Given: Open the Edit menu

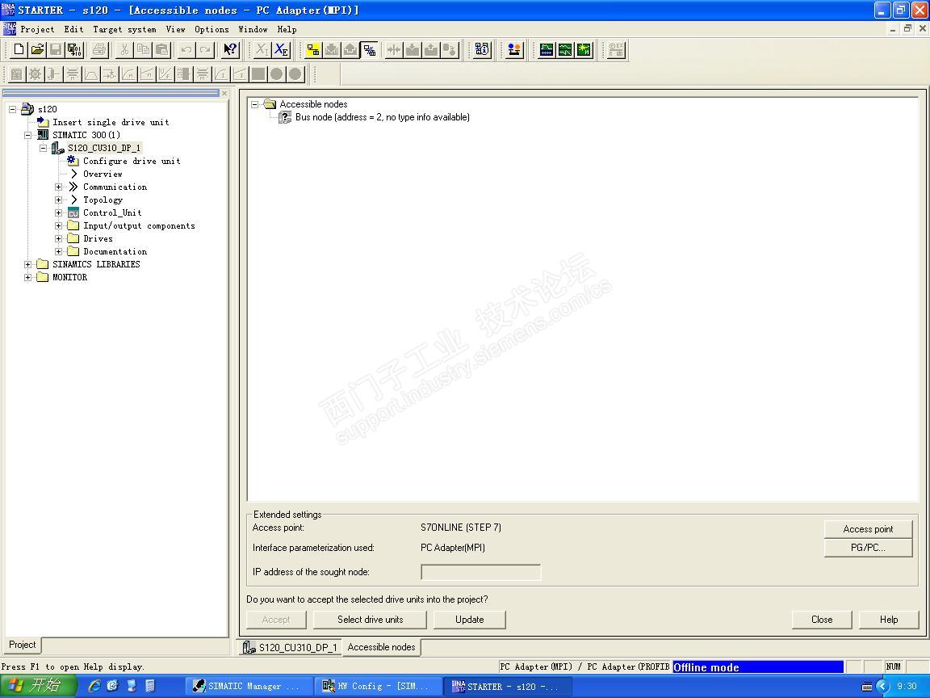Looking at the screenshot, I should (x=73, y=29).
